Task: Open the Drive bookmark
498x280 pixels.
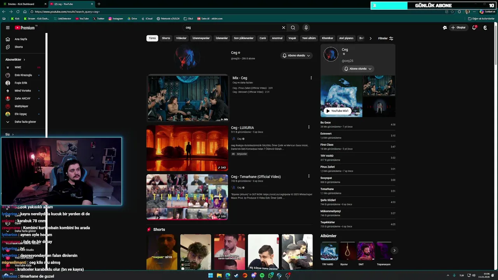Action: (132, 19)
